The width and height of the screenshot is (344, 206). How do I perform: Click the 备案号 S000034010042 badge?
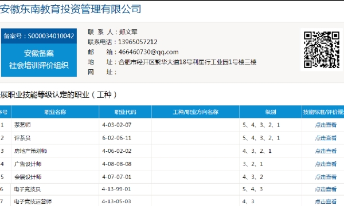pyautogui.click(x=39, y=36)
